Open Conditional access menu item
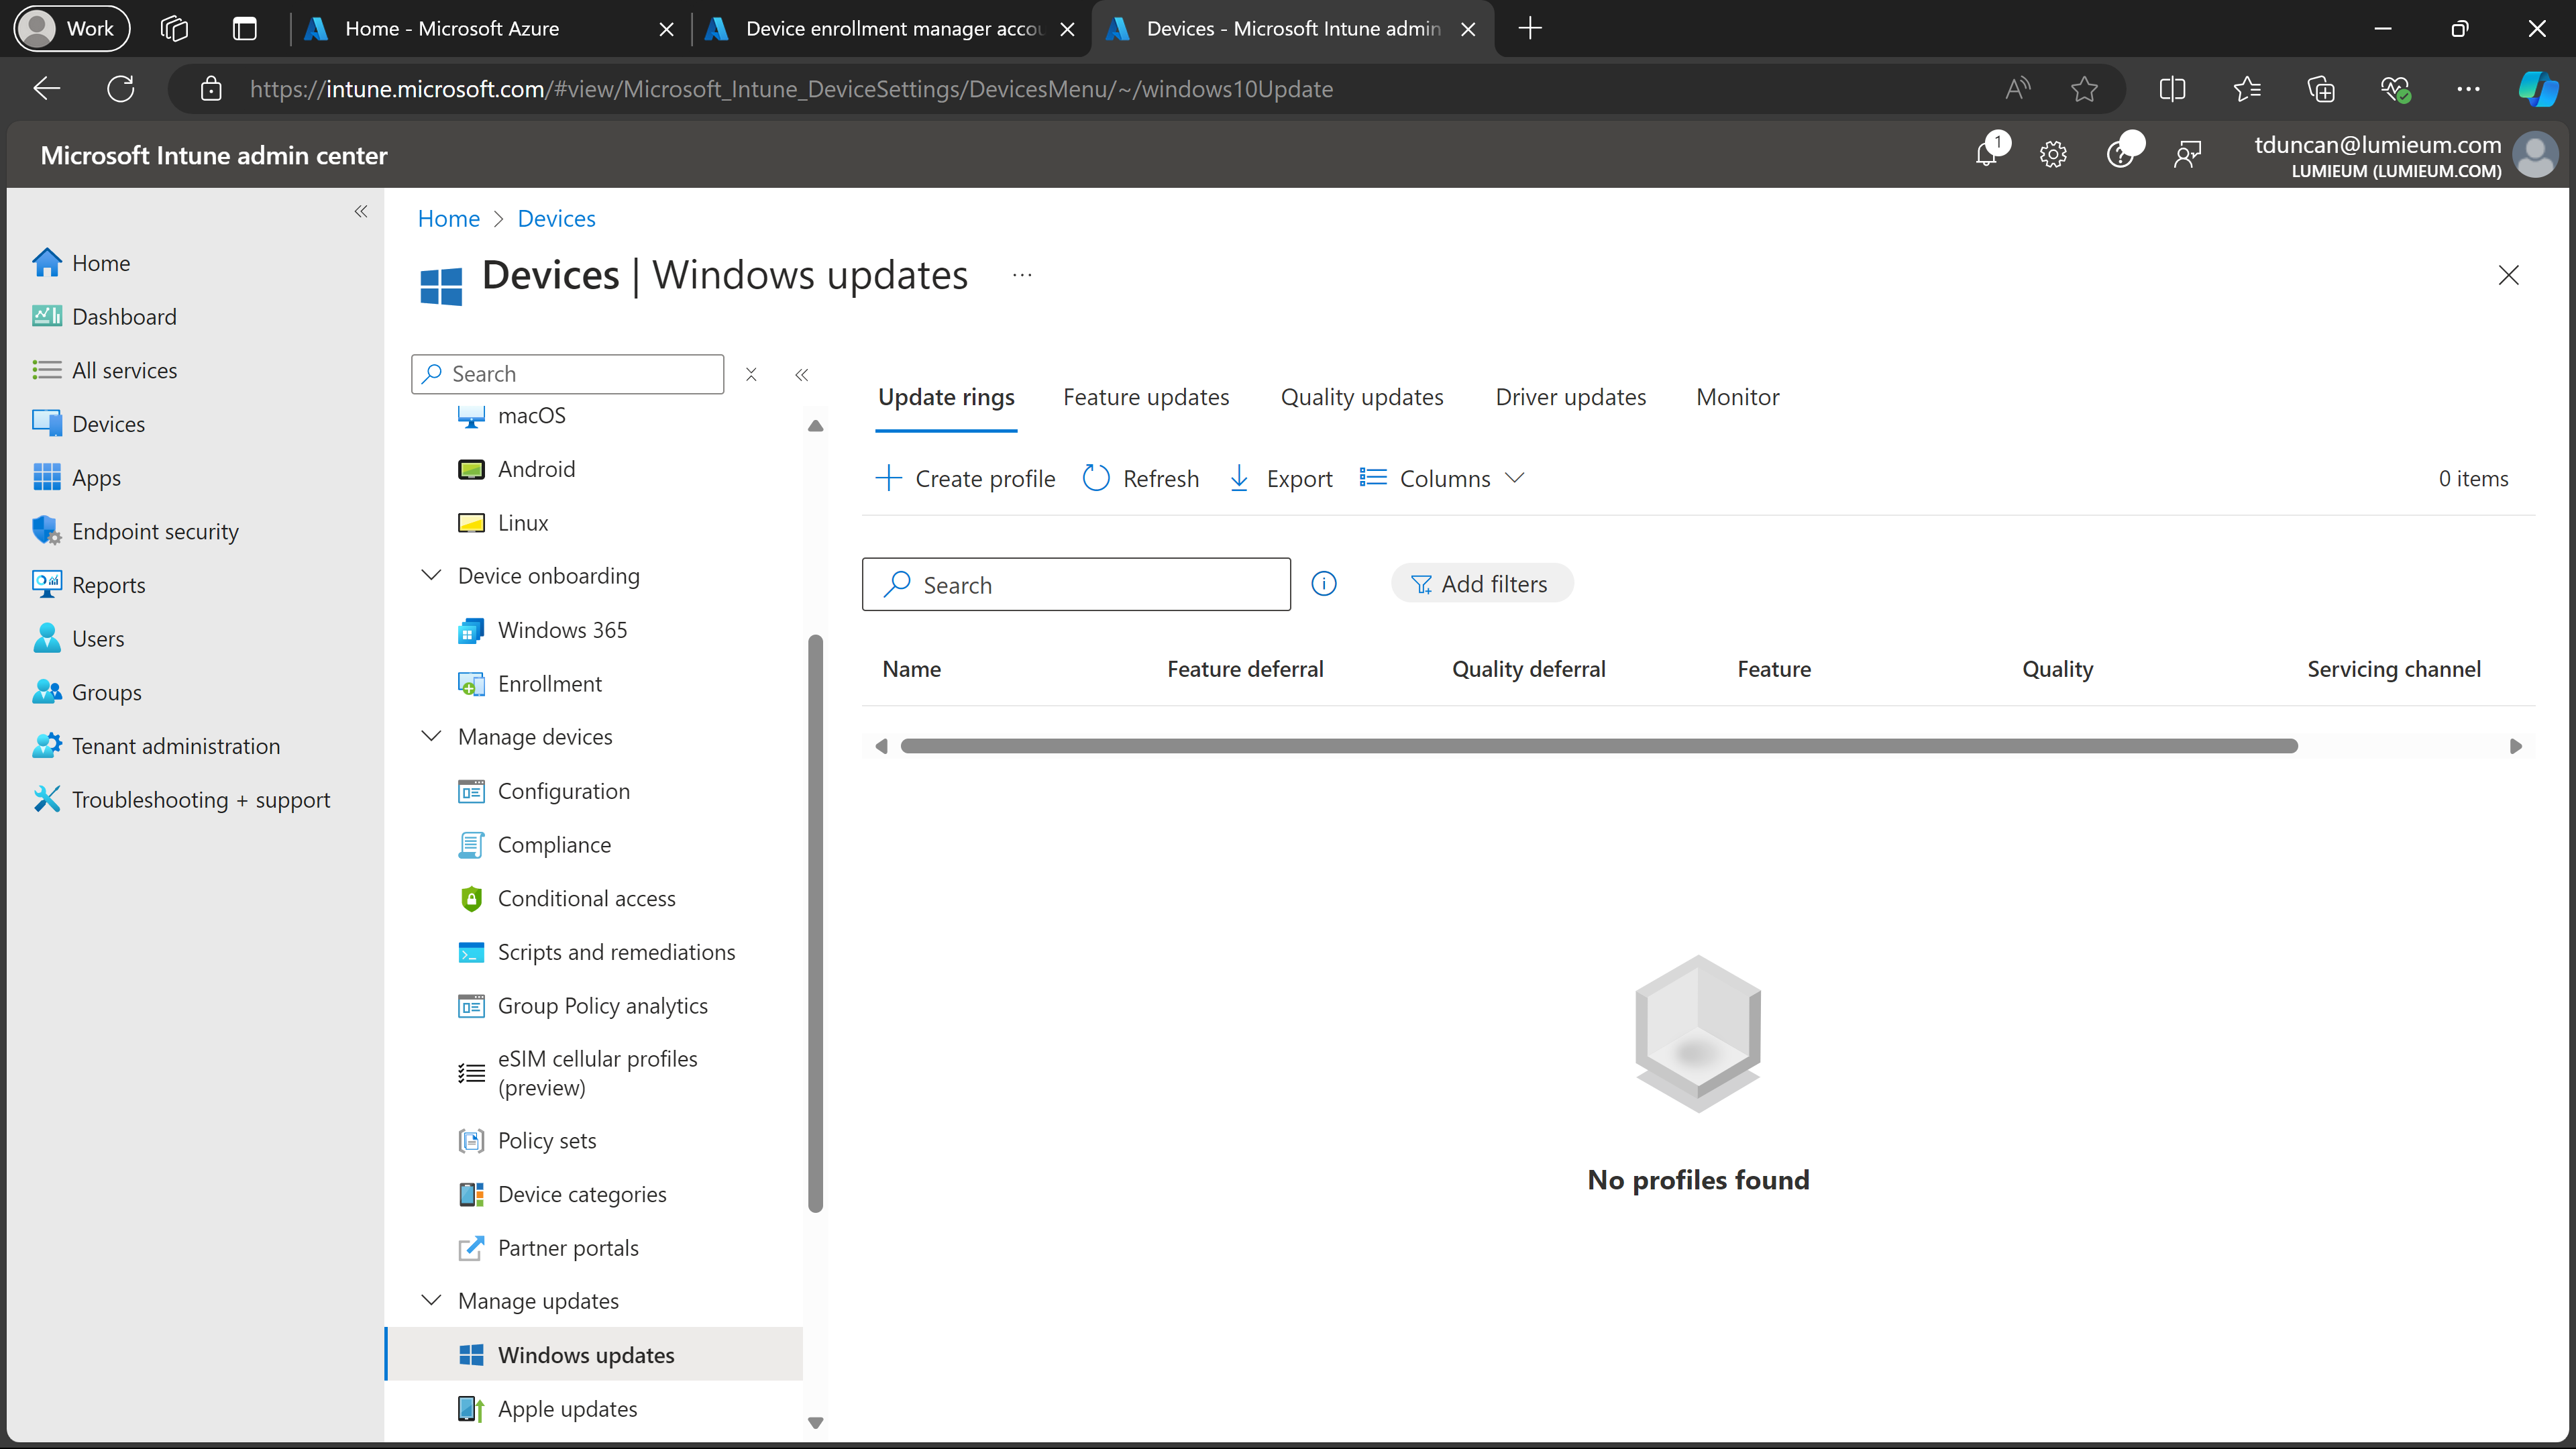 pos(586,898)
